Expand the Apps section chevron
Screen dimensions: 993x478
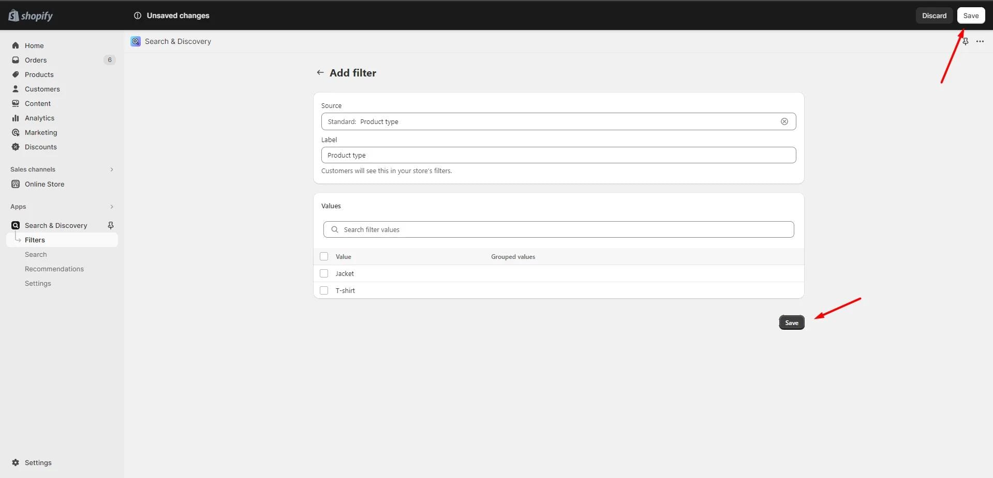pos(111,207)
